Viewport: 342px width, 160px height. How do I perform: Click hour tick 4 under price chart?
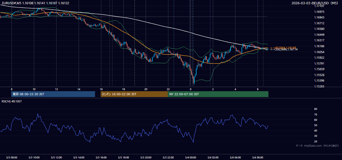[235, 89]
